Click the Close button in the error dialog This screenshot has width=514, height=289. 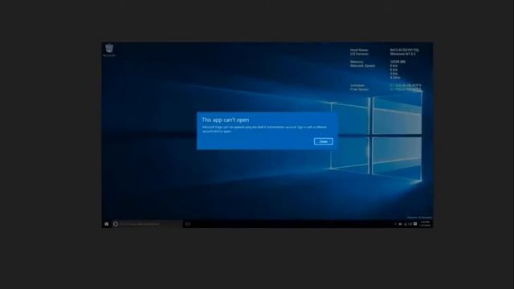tap(323, 141)
